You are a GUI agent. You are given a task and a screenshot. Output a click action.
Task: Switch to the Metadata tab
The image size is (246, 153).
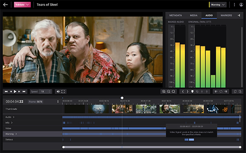pos(176,15)
